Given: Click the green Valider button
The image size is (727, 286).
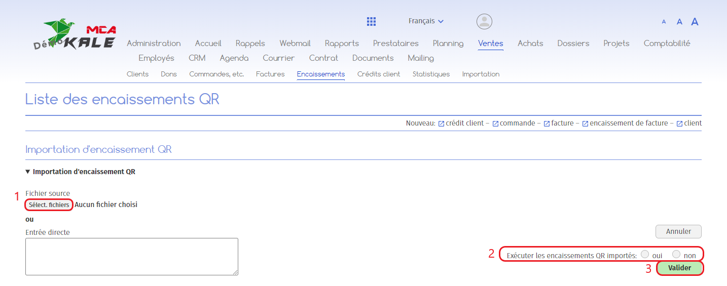Looking at the screenshot, I should point(680,268).
